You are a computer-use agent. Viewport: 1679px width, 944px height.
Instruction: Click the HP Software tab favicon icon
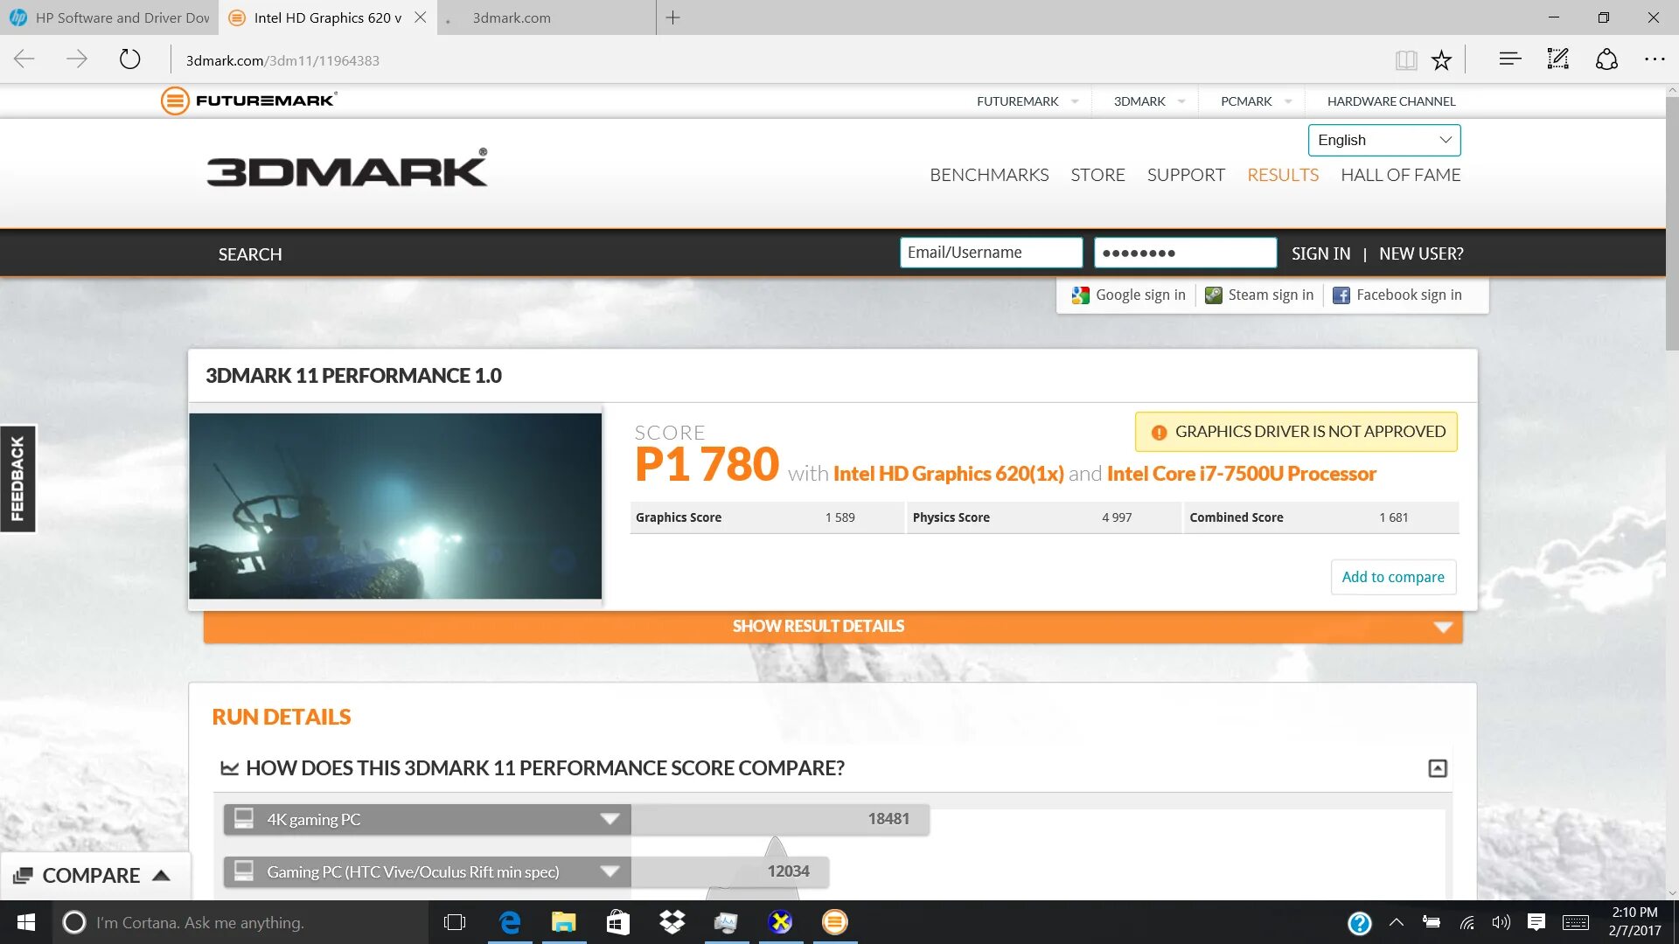(x=22, y=17)
